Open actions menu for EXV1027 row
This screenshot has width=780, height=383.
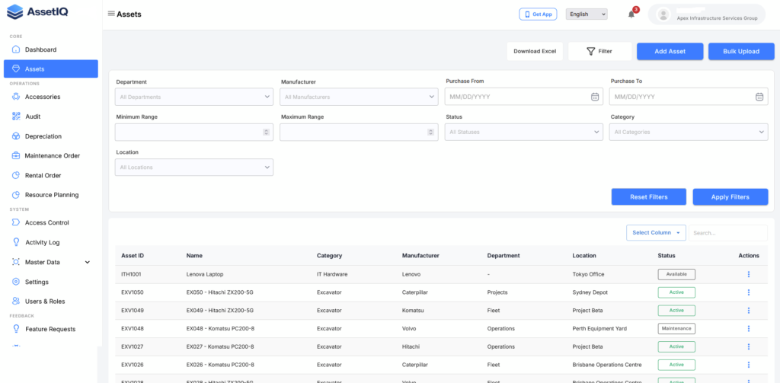749,346
